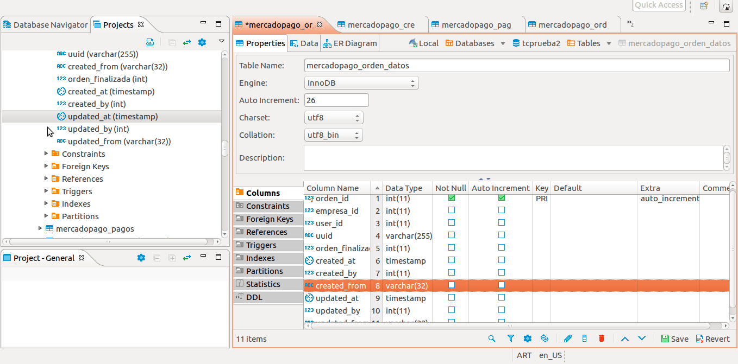This screenshot has height=364, width=738.
Task: Show hidden editor tabs list
Action: point(630,24)
